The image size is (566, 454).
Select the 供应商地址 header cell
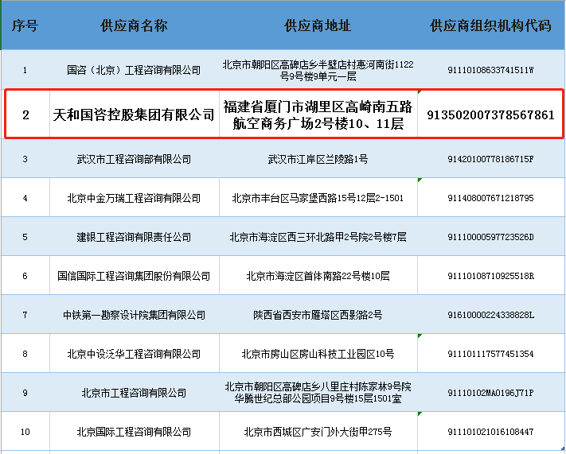click(x=318, y=25)
